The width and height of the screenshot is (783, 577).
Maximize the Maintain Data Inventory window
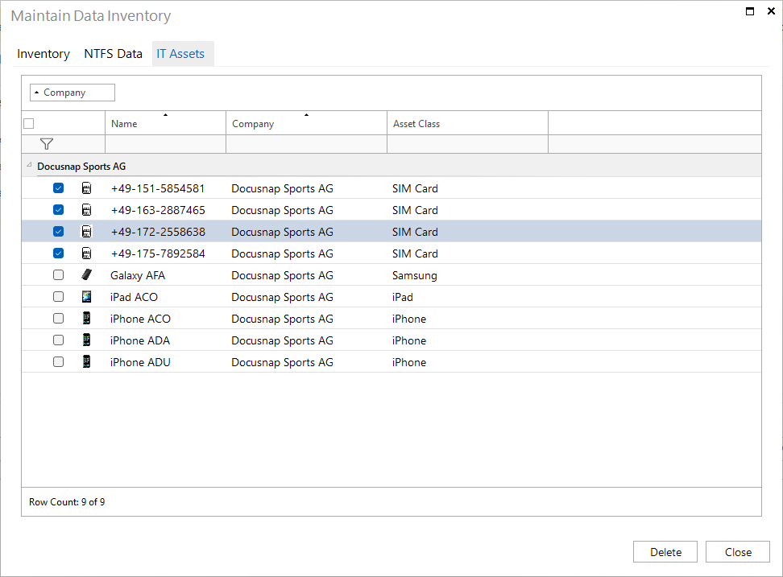click(749, 11)
